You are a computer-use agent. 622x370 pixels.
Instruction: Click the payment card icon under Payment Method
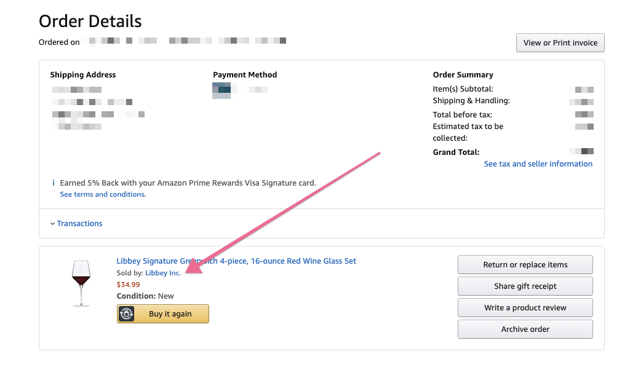[221, 90]
